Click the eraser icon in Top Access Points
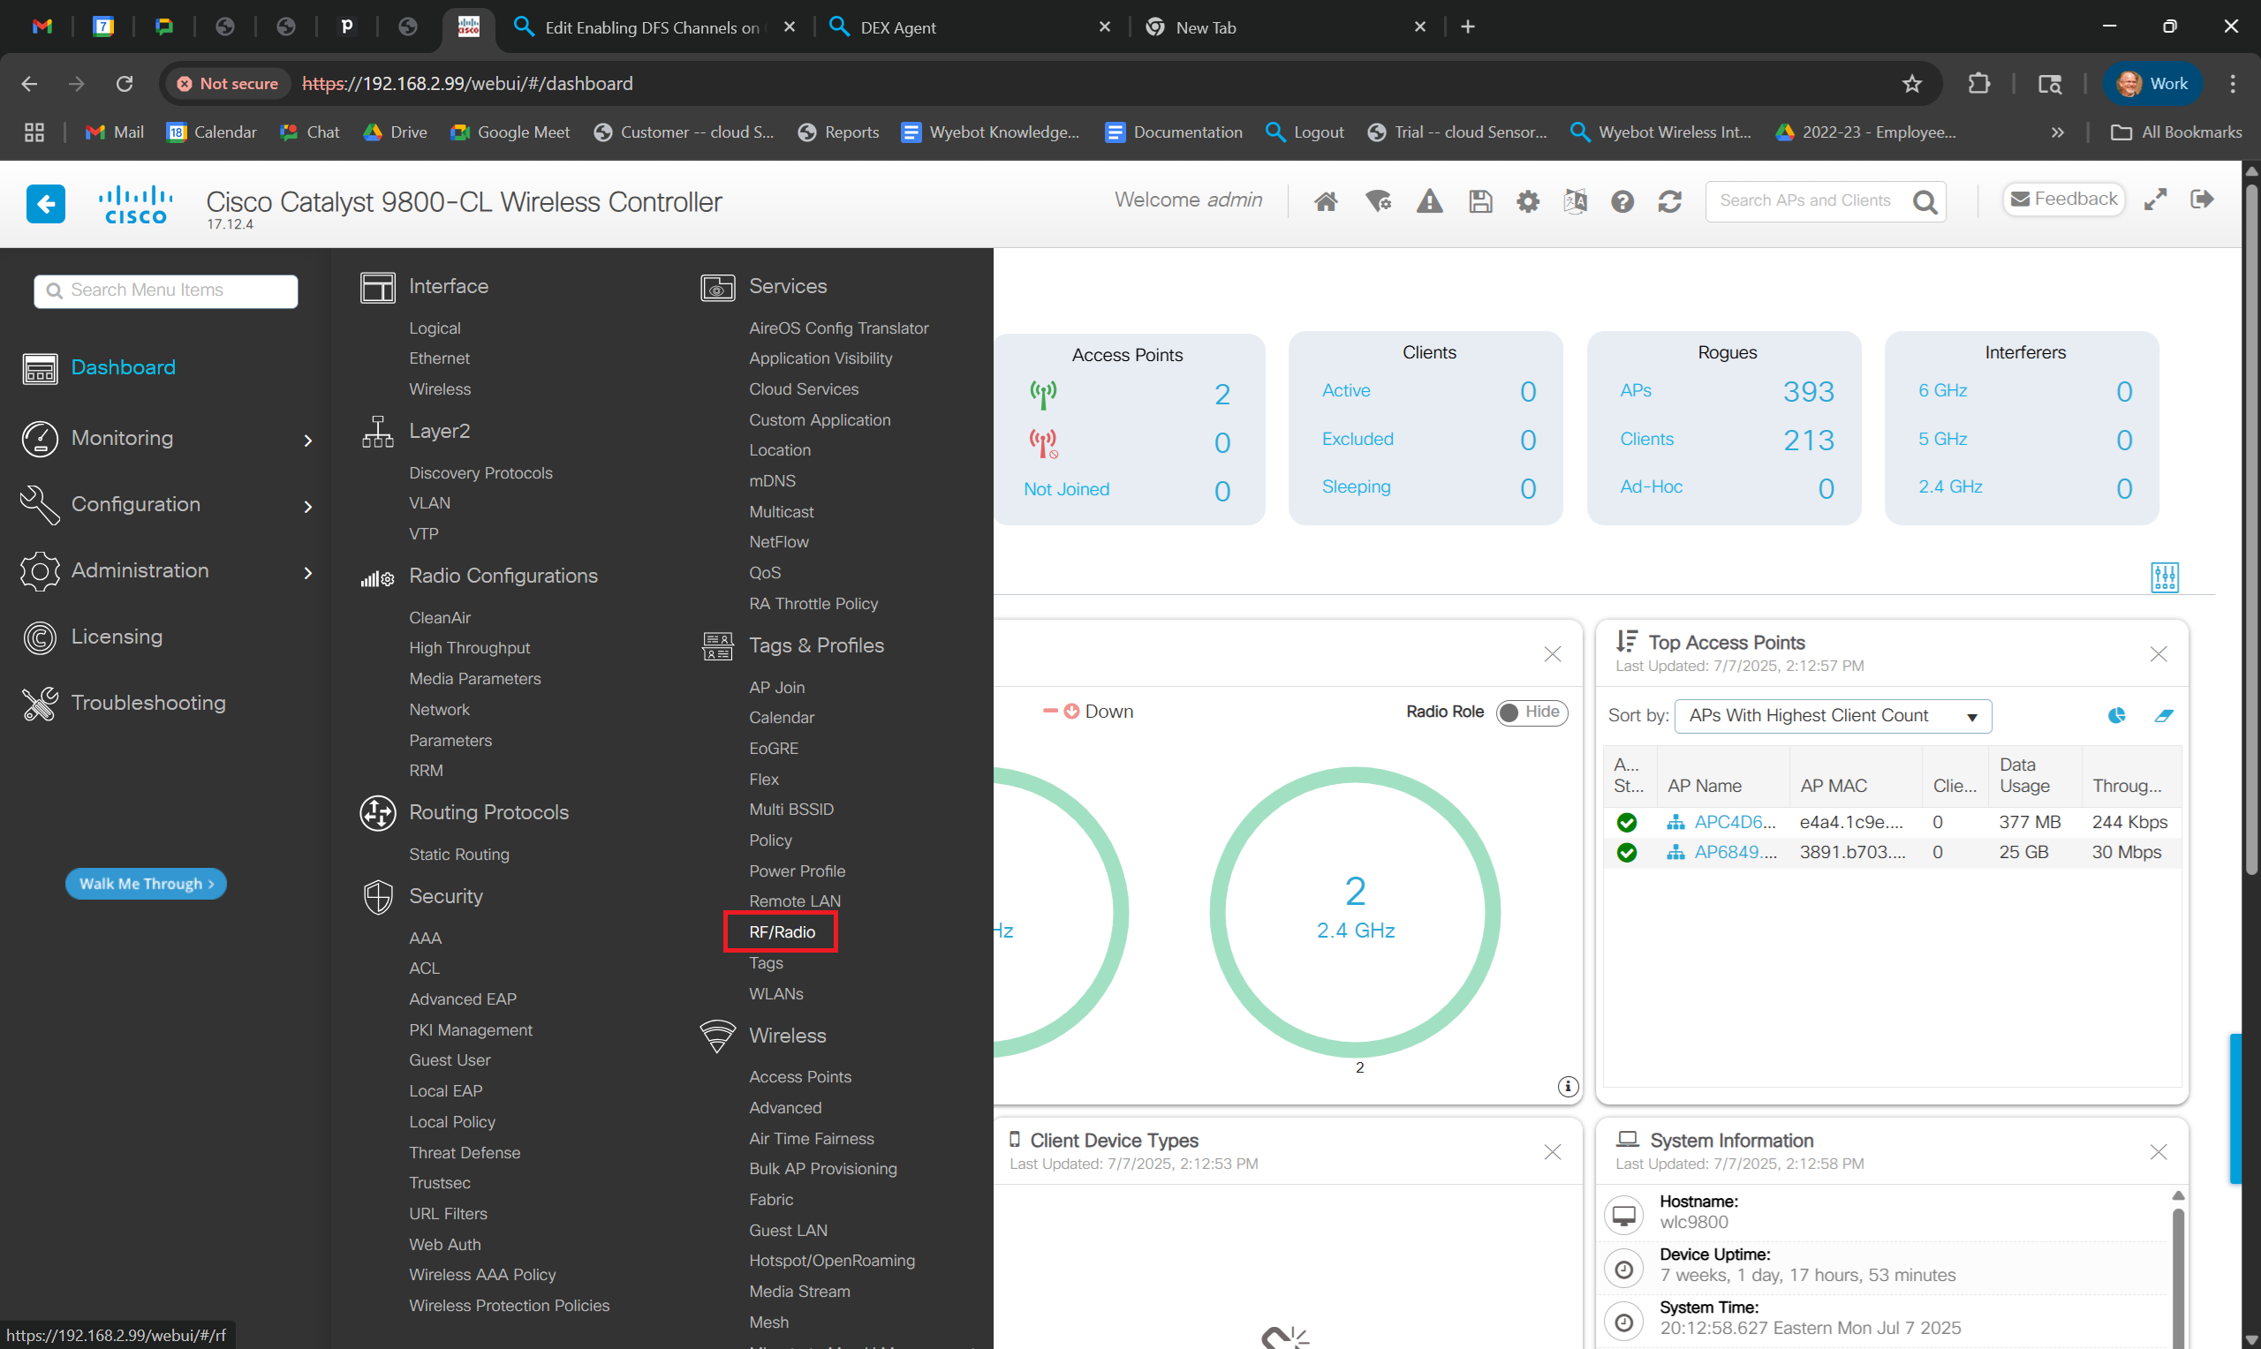The image size is (2261, 1349). 2164,715
